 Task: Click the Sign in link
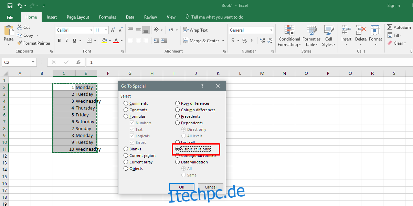click(394, 5)
